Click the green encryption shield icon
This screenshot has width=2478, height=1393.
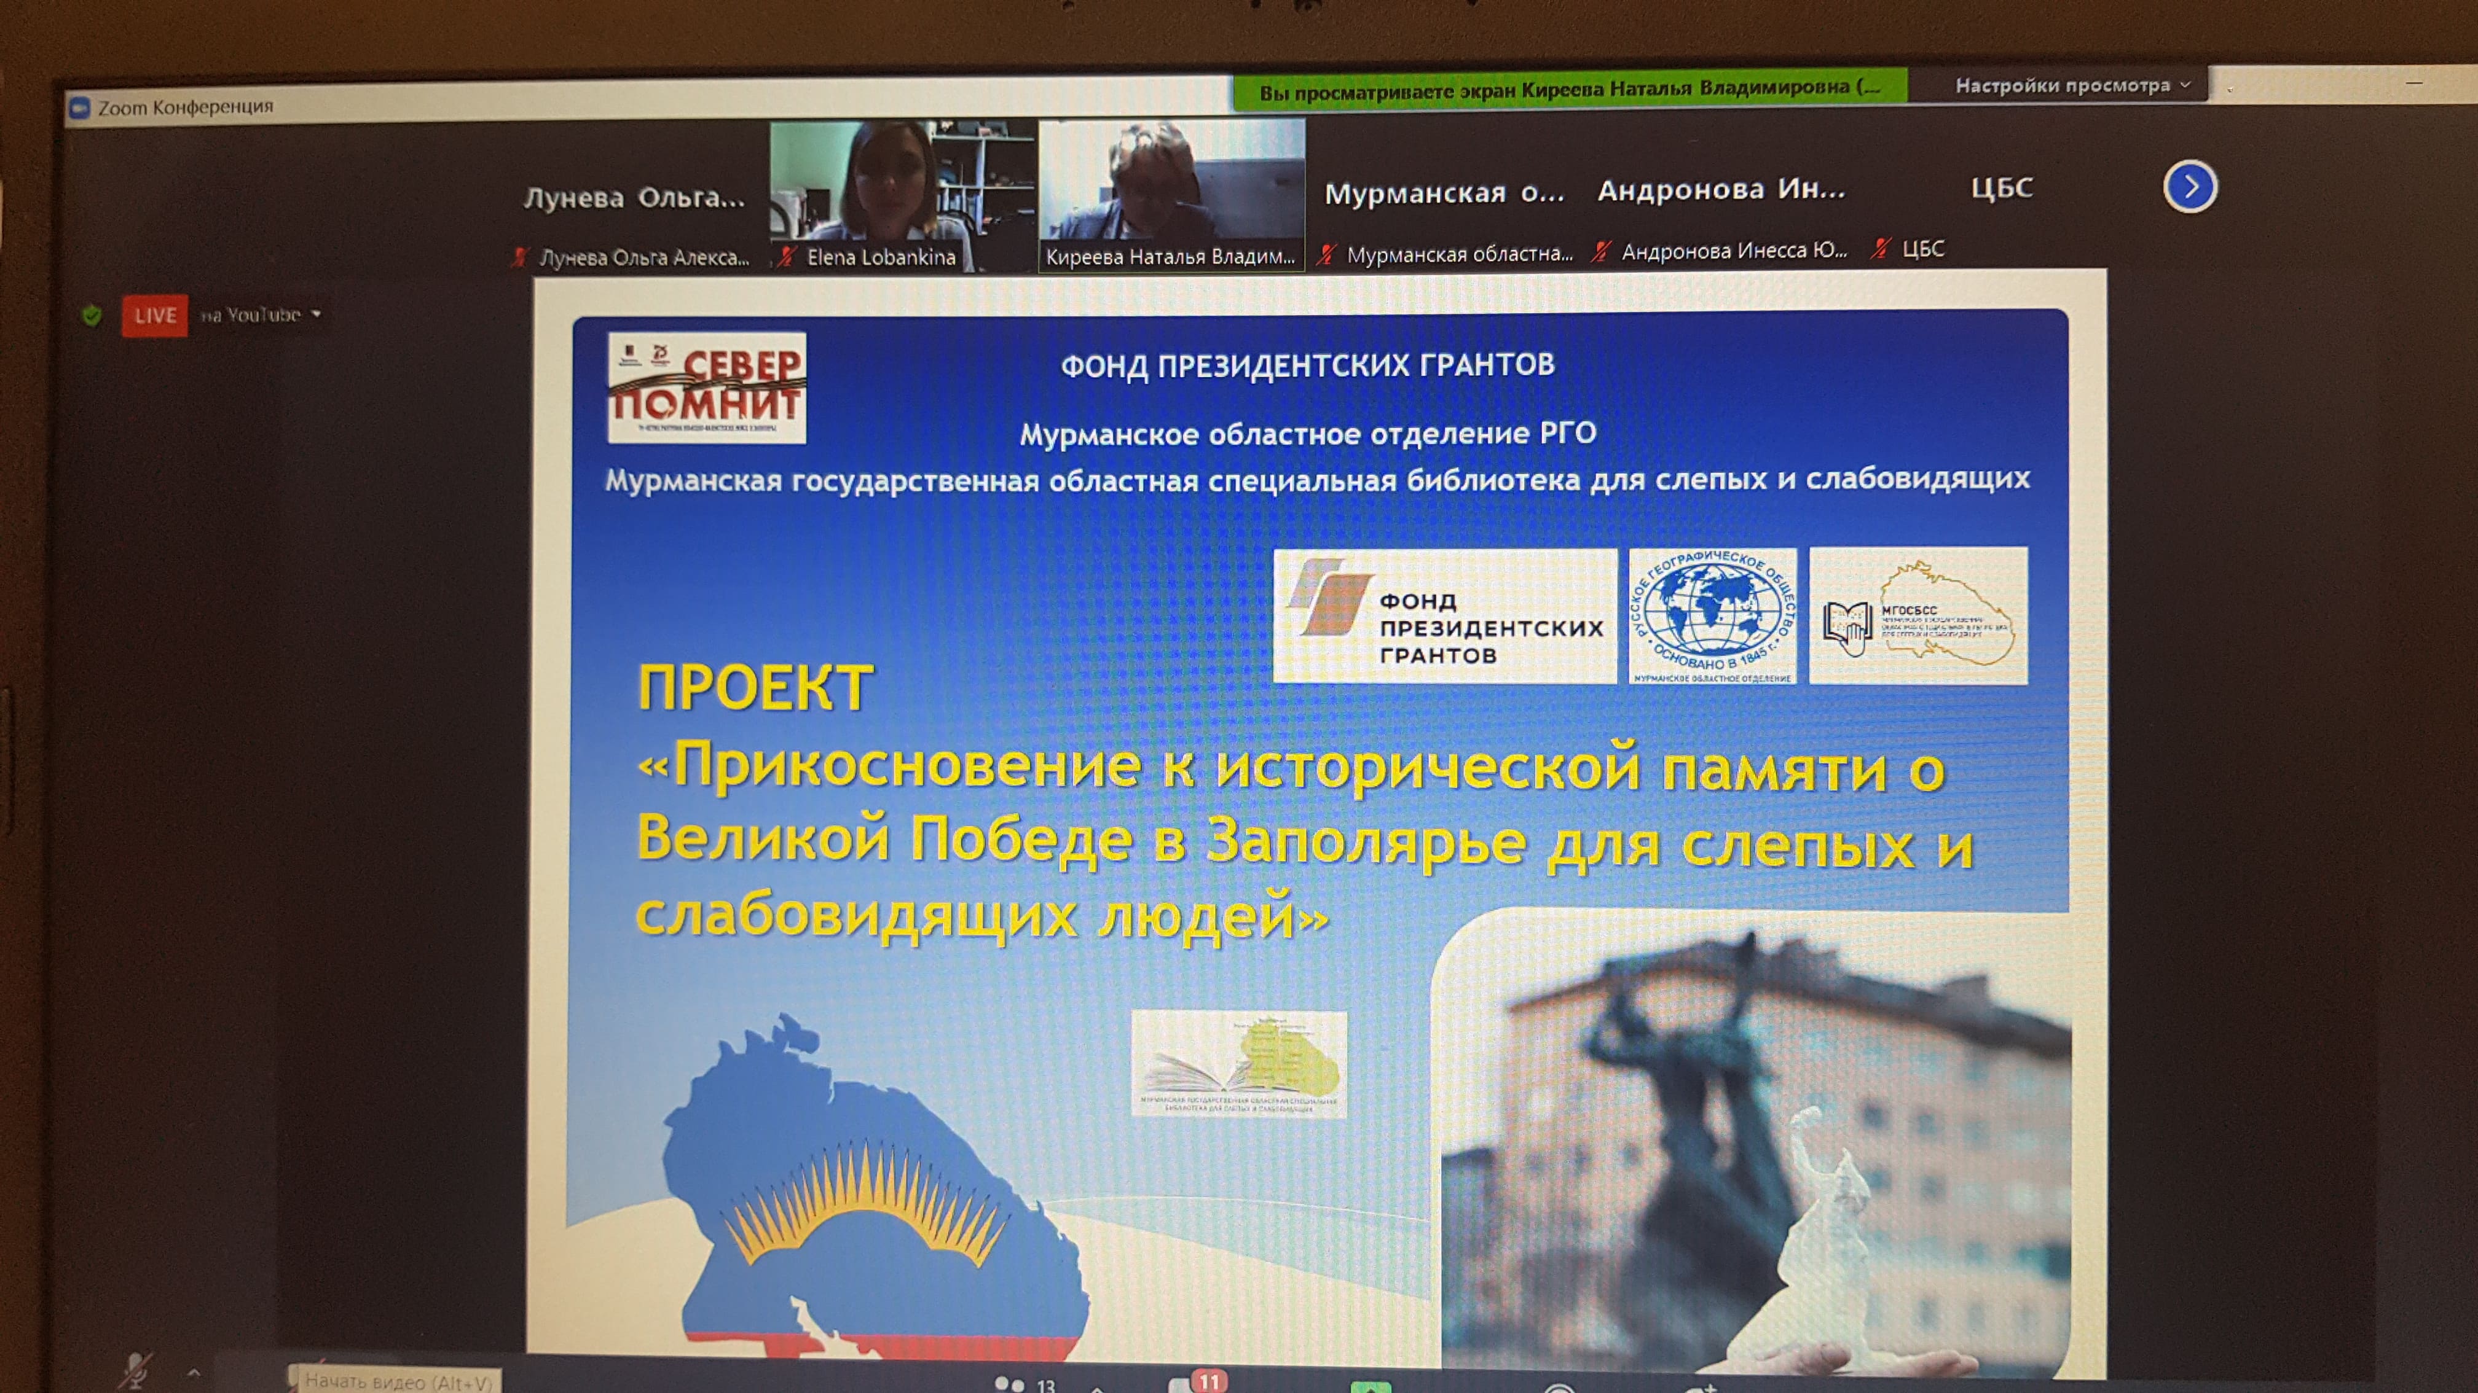point(92,315)
